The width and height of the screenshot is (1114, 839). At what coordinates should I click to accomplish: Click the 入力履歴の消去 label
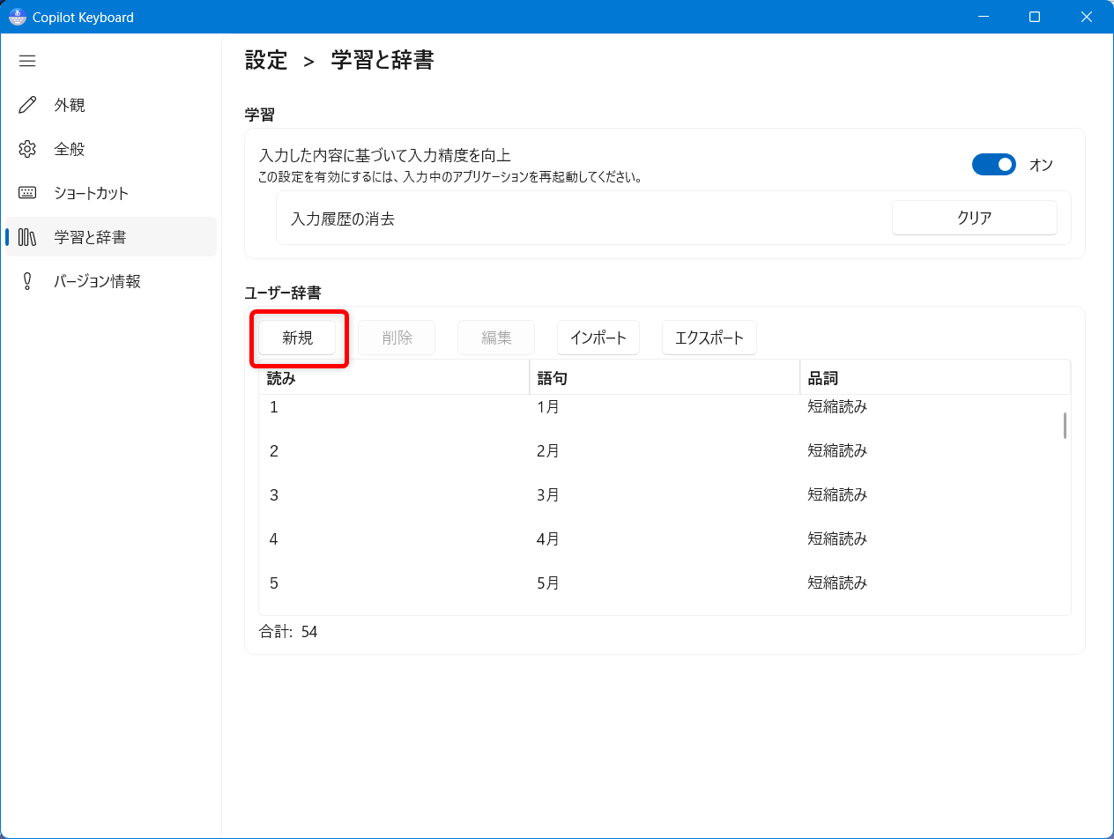click(343, 219)
